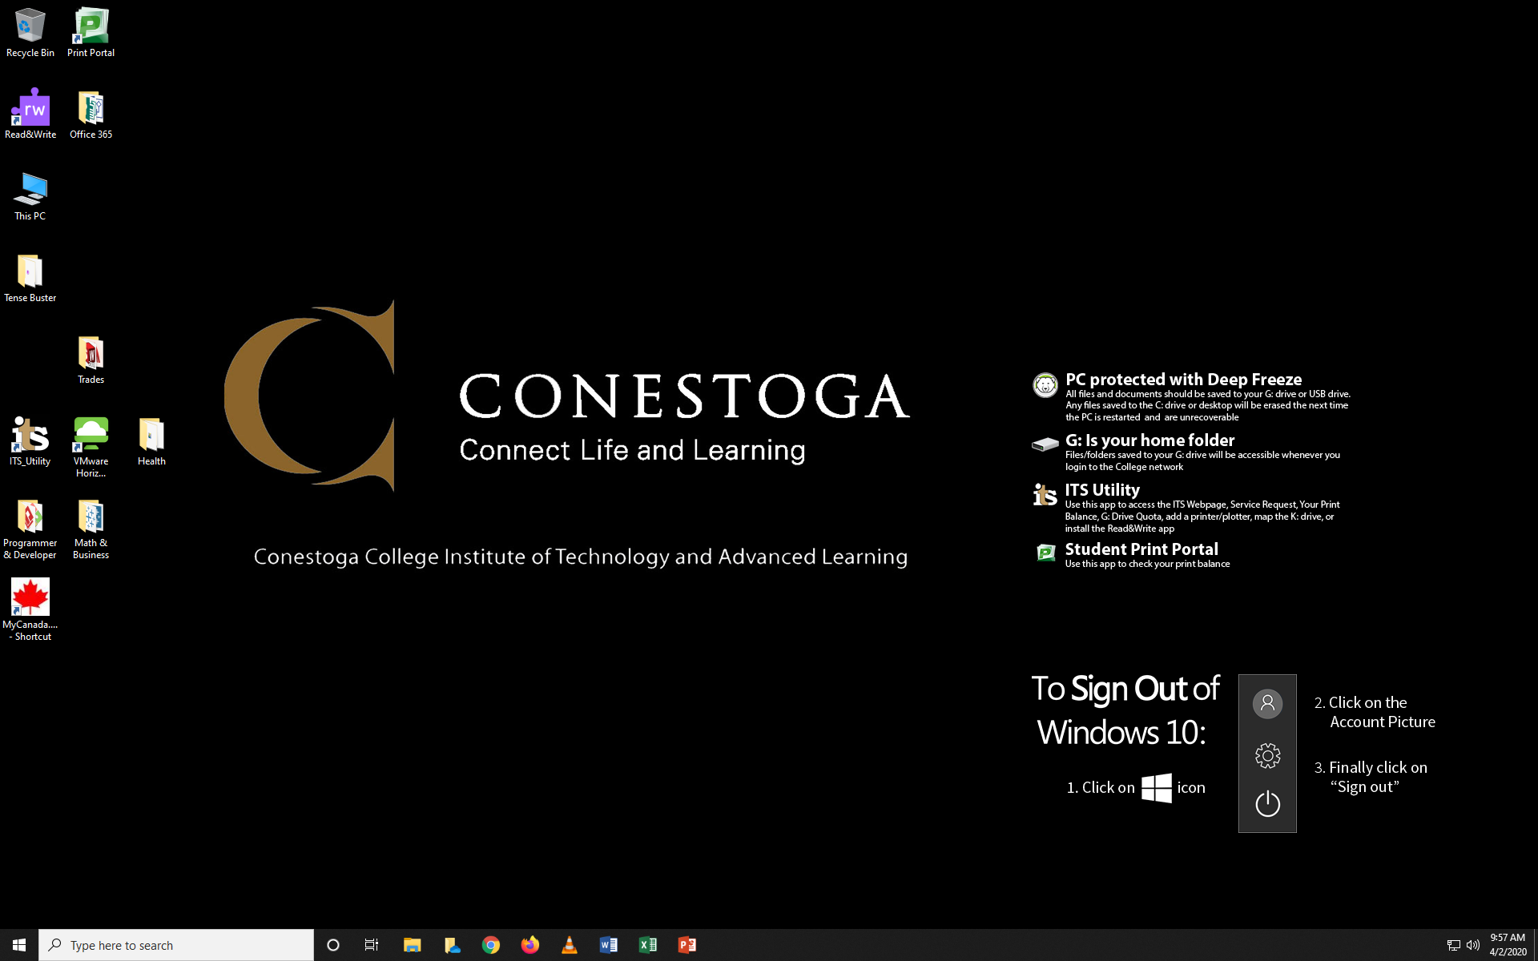Launch Firefox from the taskbar
Image resolution: width=1538 pixels, height=961 pixels.
(x=530, y=945)
